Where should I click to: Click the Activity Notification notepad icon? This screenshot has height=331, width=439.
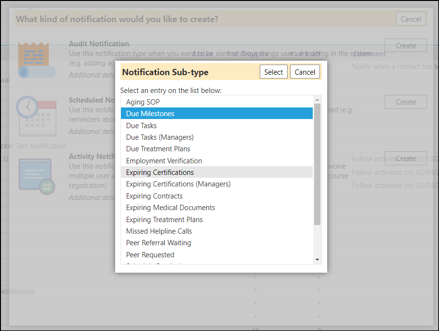(x=37, y=176)
